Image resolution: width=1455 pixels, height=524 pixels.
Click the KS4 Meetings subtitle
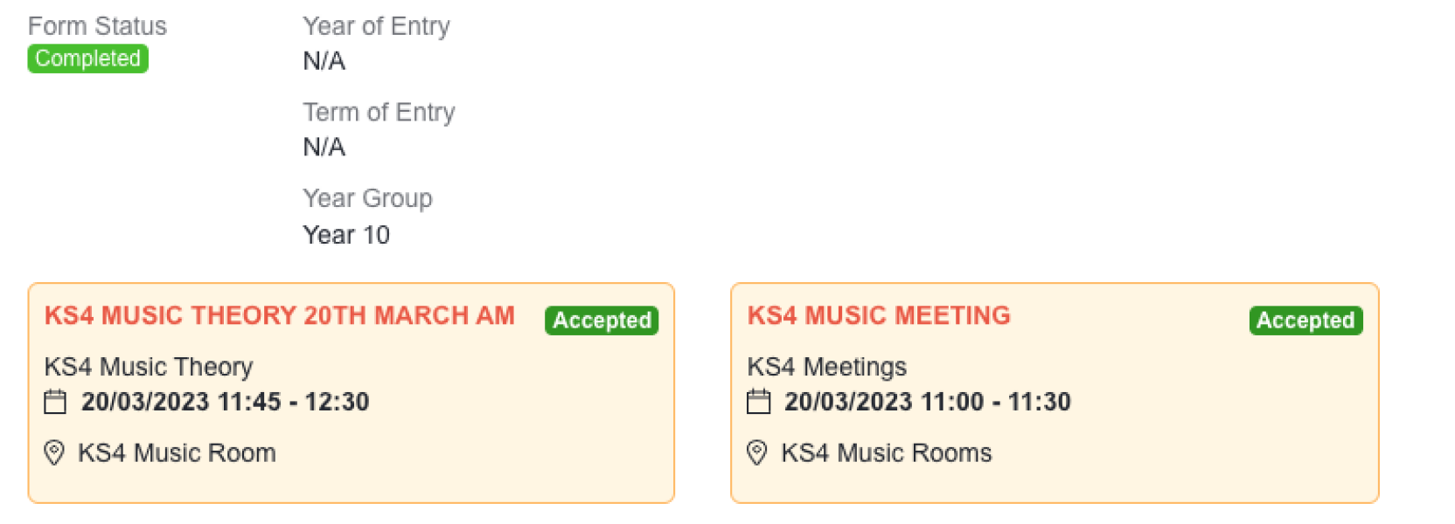(826, 367)
